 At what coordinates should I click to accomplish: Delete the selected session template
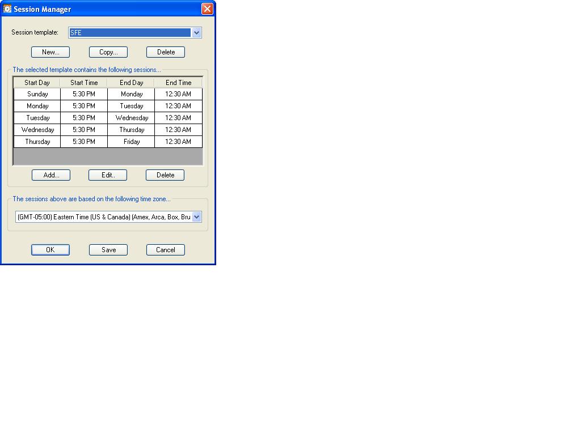pos(166,52)
